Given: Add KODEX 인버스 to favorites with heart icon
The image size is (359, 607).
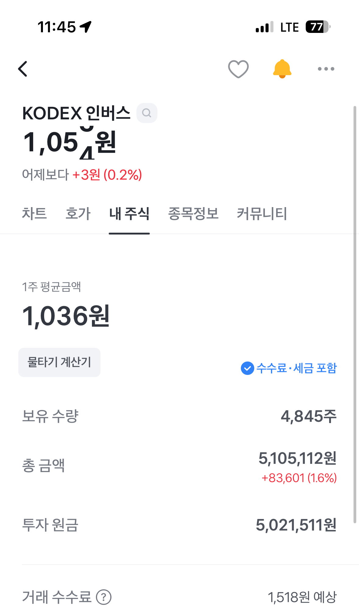Looking at the screenshot, I should pos(238,69).
